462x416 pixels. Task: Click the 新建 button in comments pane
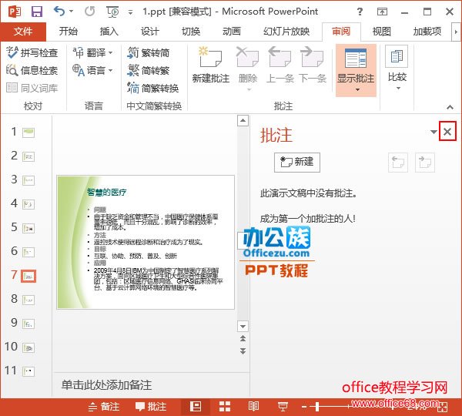(x=296, y=162)
